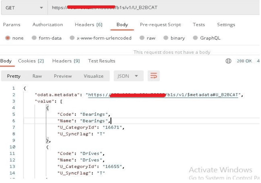
Task: Select GraphQL body type
Action: pos(195,38)
